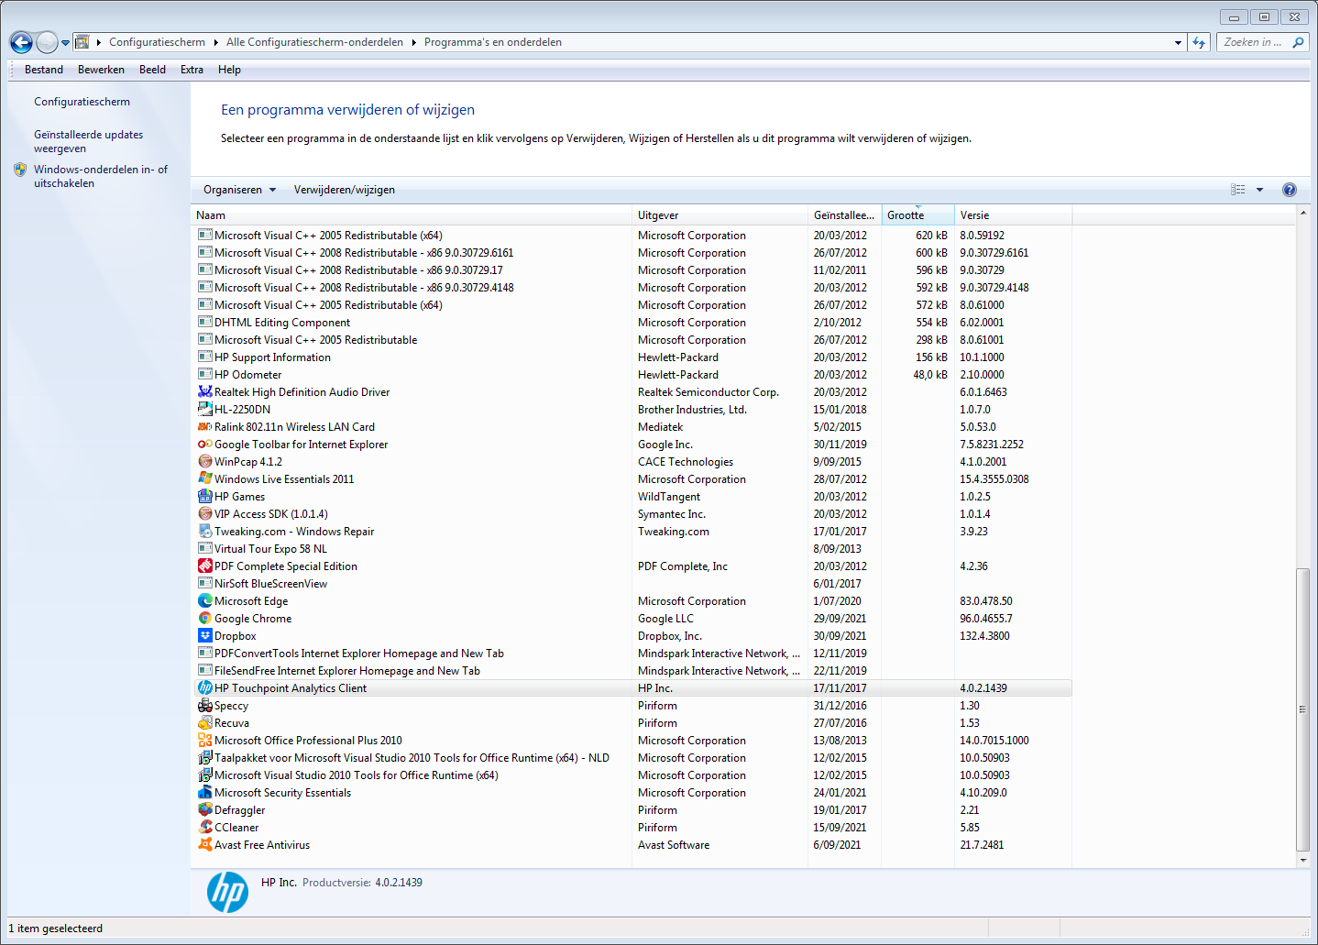Click the view mode icon in toolbar
The height and width of the screenshot is (945, 1318).
click(x=1238, y=190)
